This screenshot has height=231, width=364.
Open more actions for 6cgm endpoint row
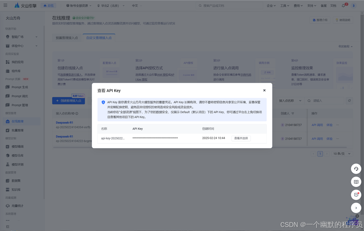tap(338, 139)
